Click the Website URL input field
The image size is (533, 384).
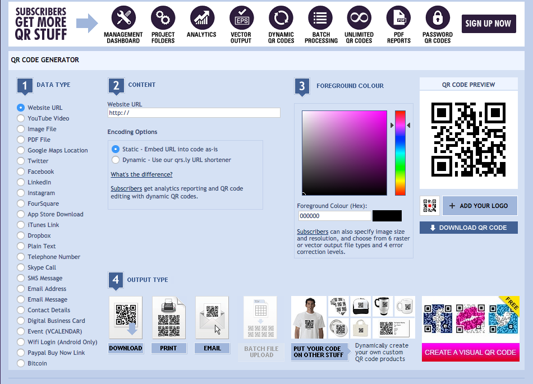194,113
